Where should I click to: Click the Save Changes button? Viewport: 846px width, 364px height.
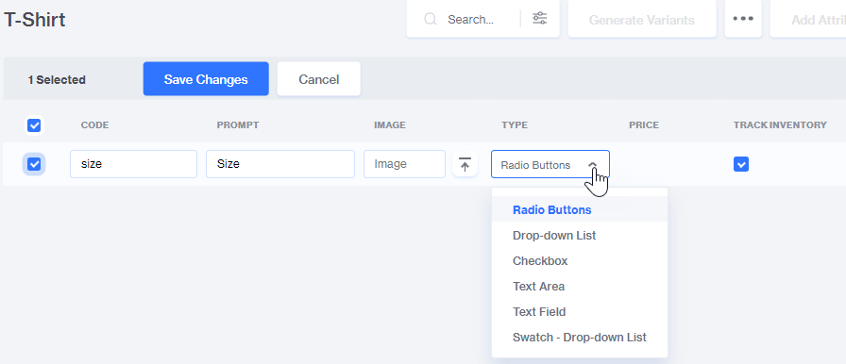(206, 79)
